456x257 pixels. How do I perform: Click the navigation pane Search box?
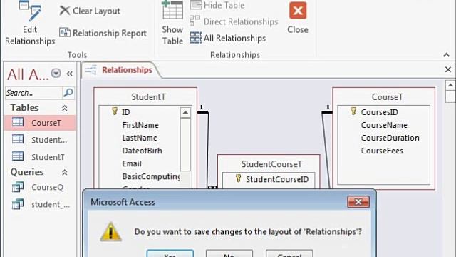pyautogui.click(x=33, y=93)
